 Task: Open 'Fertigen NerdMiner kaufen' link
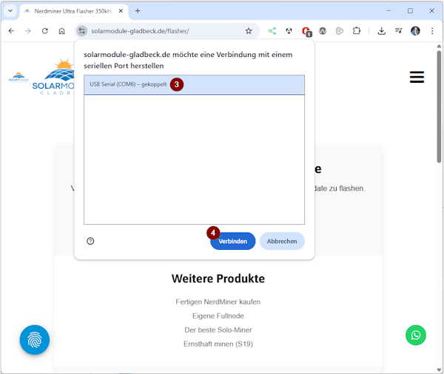click(x=218, y=302)
